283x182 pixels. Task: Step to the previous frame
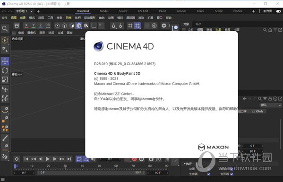41,159
